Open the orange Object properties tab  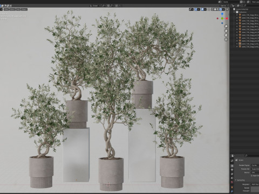tap(232, 188)
